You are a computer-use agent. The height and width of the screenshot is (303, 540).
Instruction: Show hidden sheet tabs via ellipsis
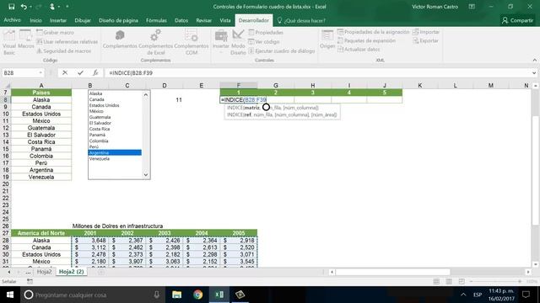(28, 272)
